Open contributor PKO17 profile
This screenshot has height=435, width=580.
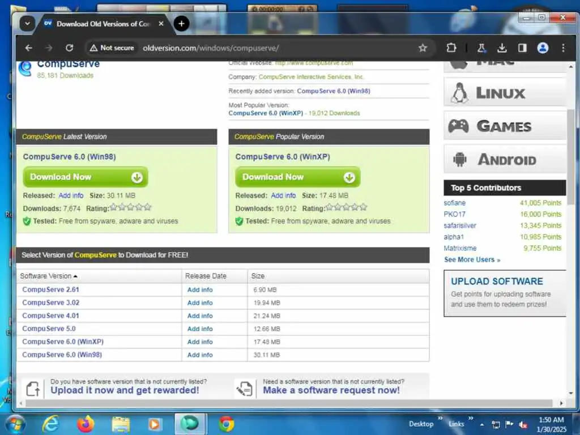click(455, 214)
